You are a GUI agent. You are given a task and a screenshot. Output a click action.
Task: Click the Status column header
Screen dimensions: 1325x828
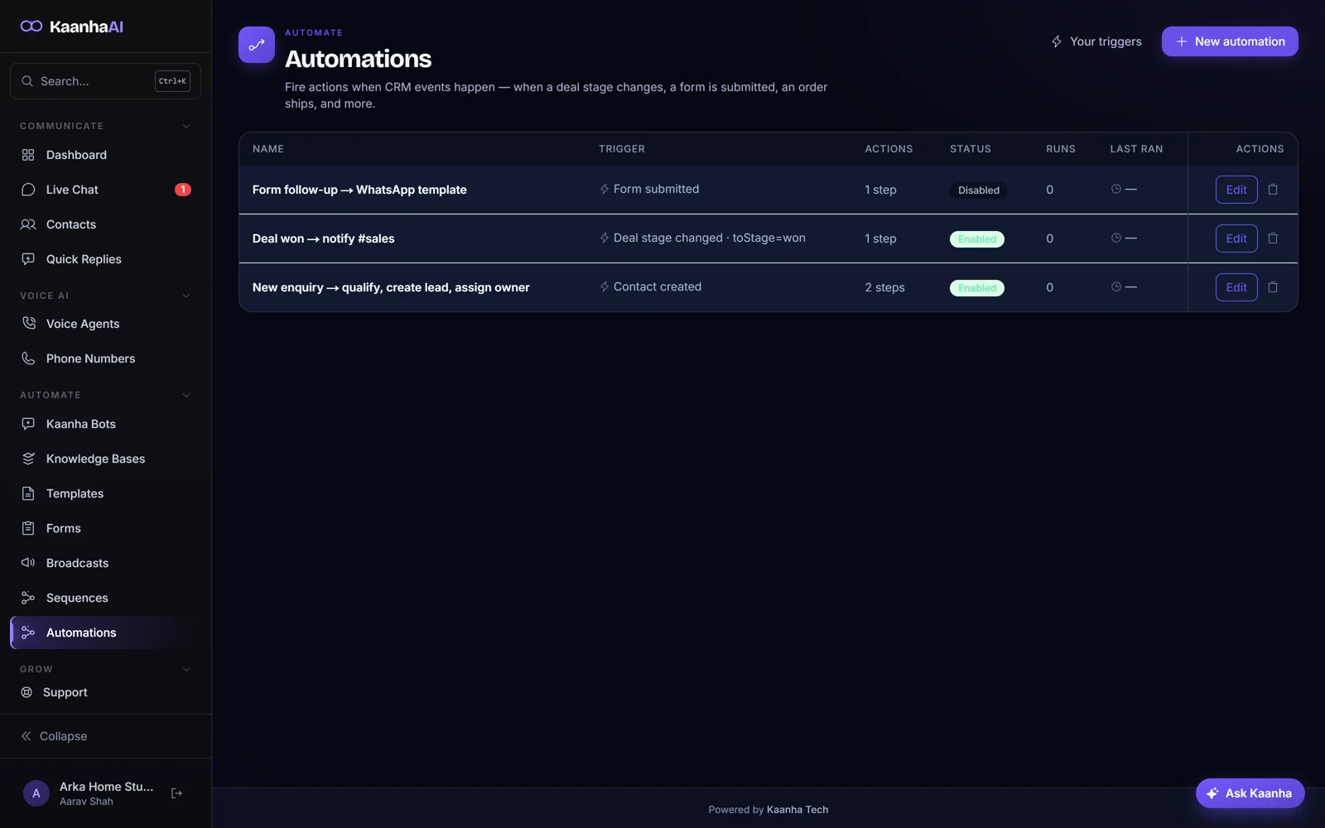coord(971,149)
